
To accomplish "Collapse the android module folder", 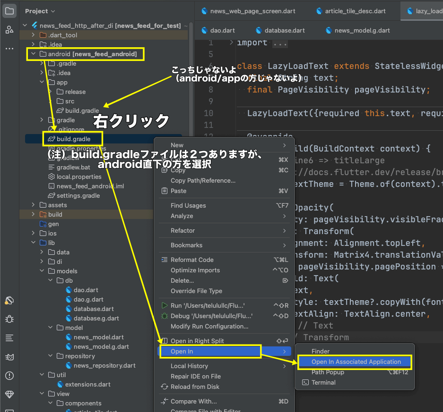I will click(34, 54).
